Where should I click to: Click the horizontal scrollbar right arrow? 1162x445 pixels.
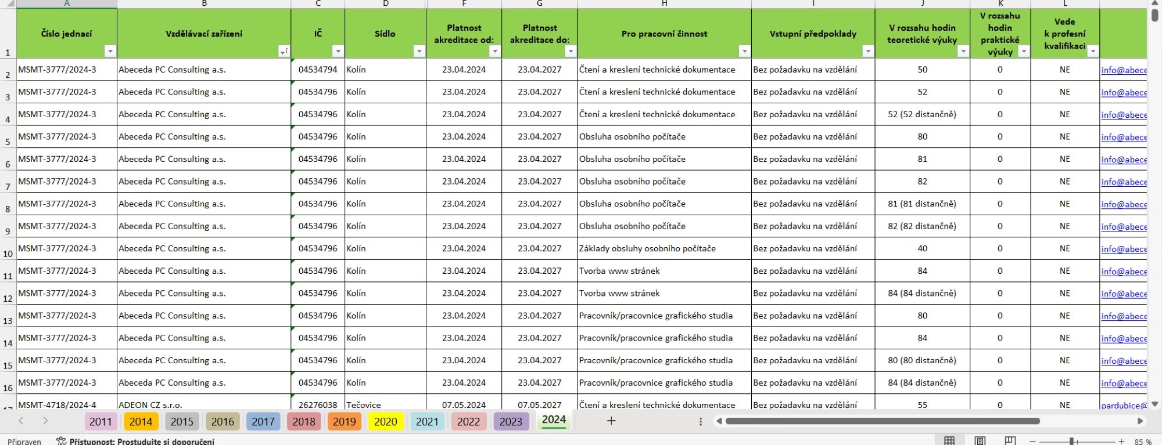point(1140,421)
